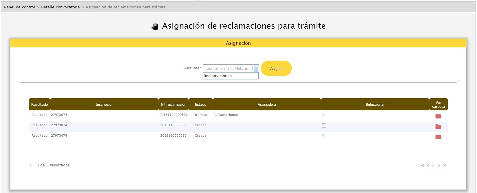Go to first results page
This screenshot has height=193, width=477.
(x=422, y=166)
